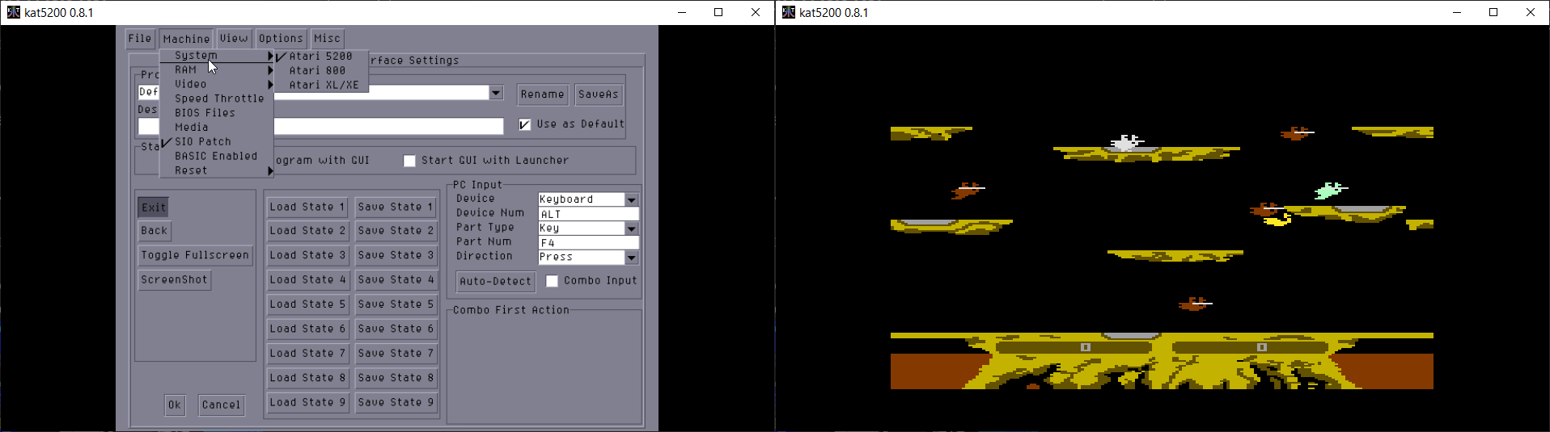The image size is (1550, 432).
Task: Open the Options menu
Action: 281,38
